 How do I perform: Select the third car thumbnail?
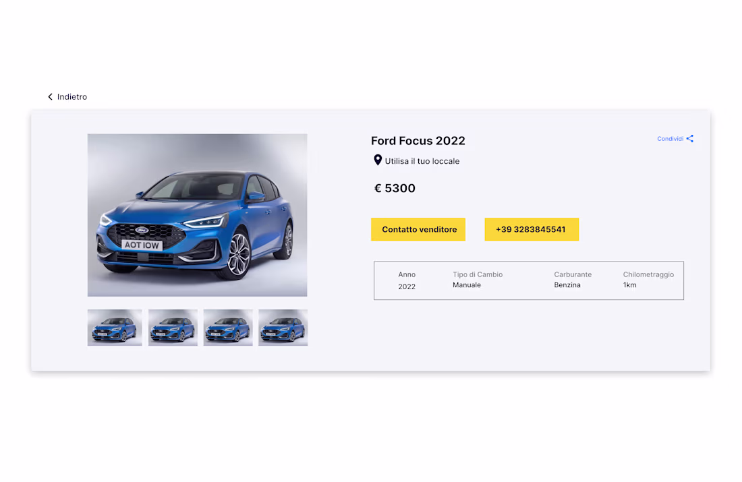click(x=228, y=328)
